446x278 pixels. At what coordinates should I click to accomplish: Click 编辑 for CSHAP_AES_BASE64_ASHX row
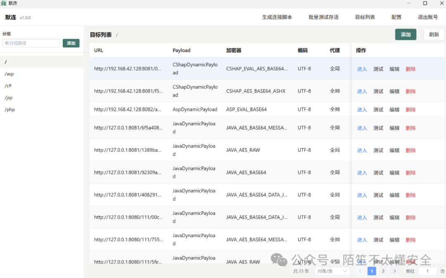point(394,92)
